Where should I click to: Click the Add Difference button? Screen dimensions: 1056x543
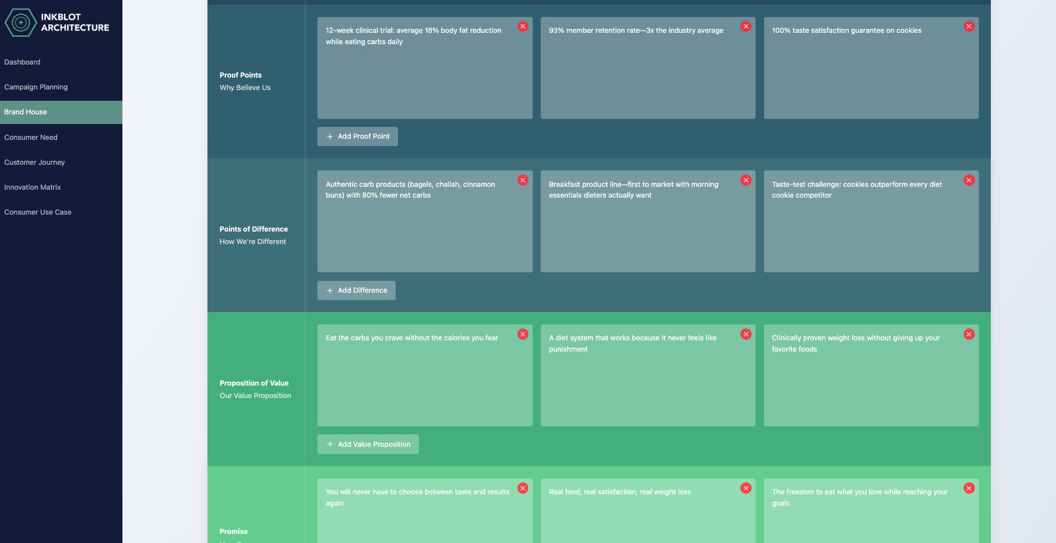pyautogui.click(x=357, y=290)
